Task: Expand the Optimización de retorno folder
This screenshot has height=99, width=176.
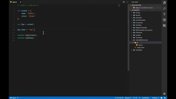Action: pos(144,30)
